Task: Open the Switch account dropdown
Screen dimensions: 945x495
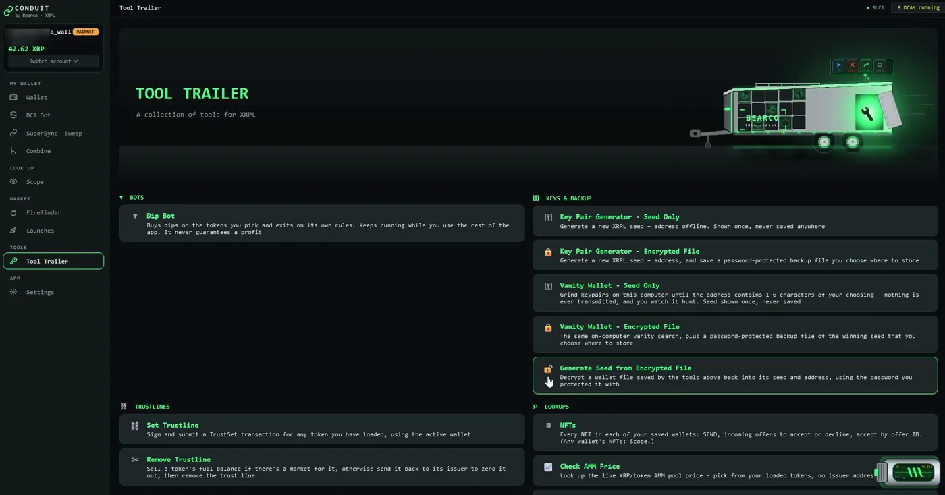Action: click(x=53, y=61)
